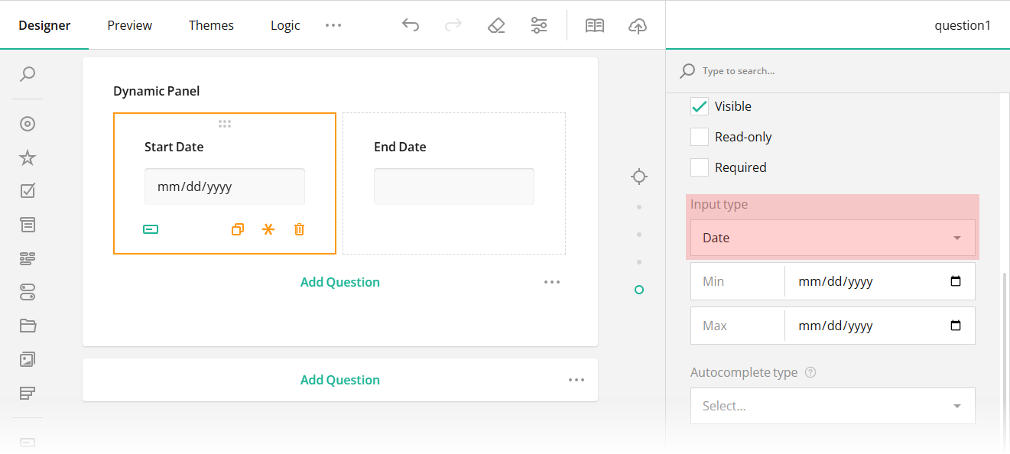Clear the survey using the eraser icon
The image size is (1010, 454).
(x=496, y=25)
